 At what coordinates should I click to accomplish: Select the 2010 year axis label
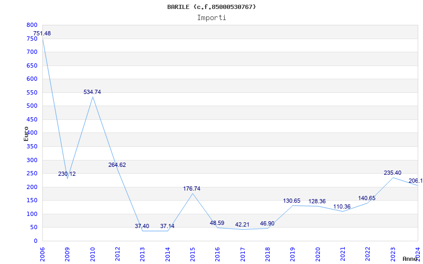pyautogui.click(x=93, y=254)
